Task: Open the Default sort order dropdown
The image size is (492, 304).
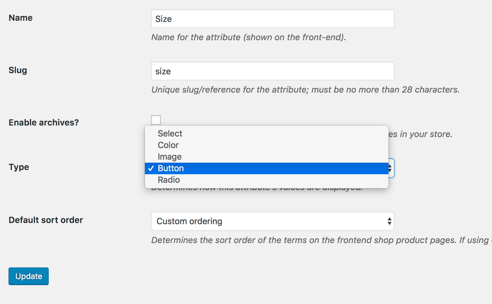Action: click(272, 221)
